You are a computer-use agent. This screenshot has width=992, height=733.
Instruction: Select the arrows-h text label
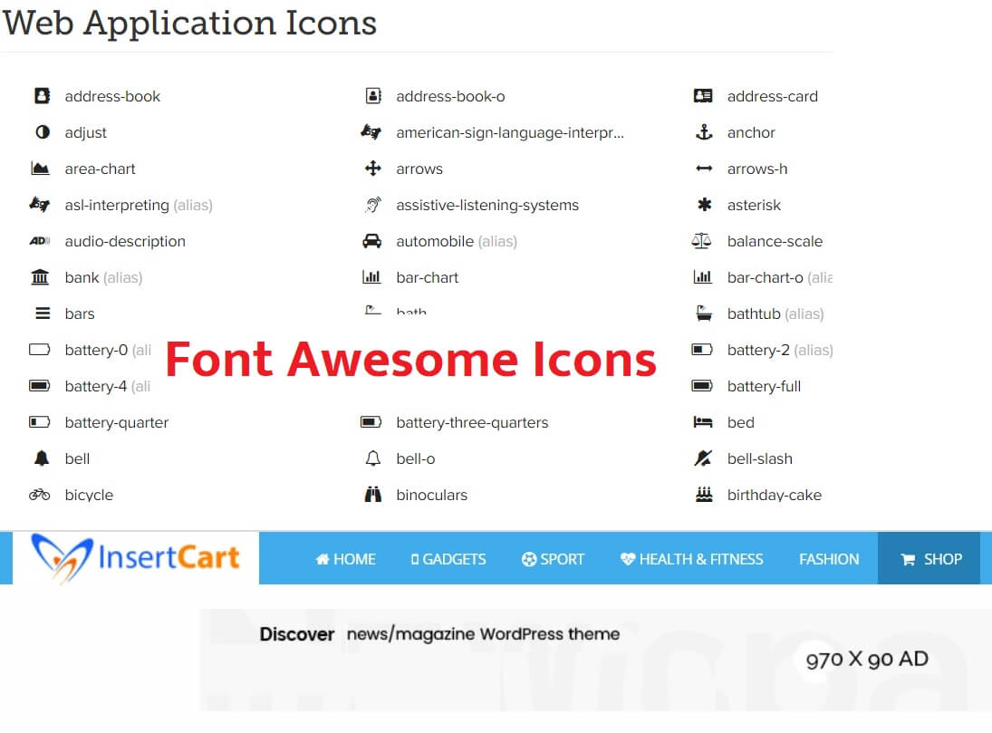point(757,169)
